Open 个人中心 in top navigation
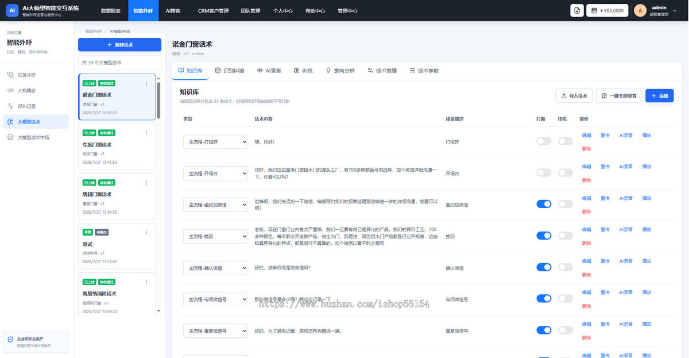The image size is (689, 358). coord(282,11)
